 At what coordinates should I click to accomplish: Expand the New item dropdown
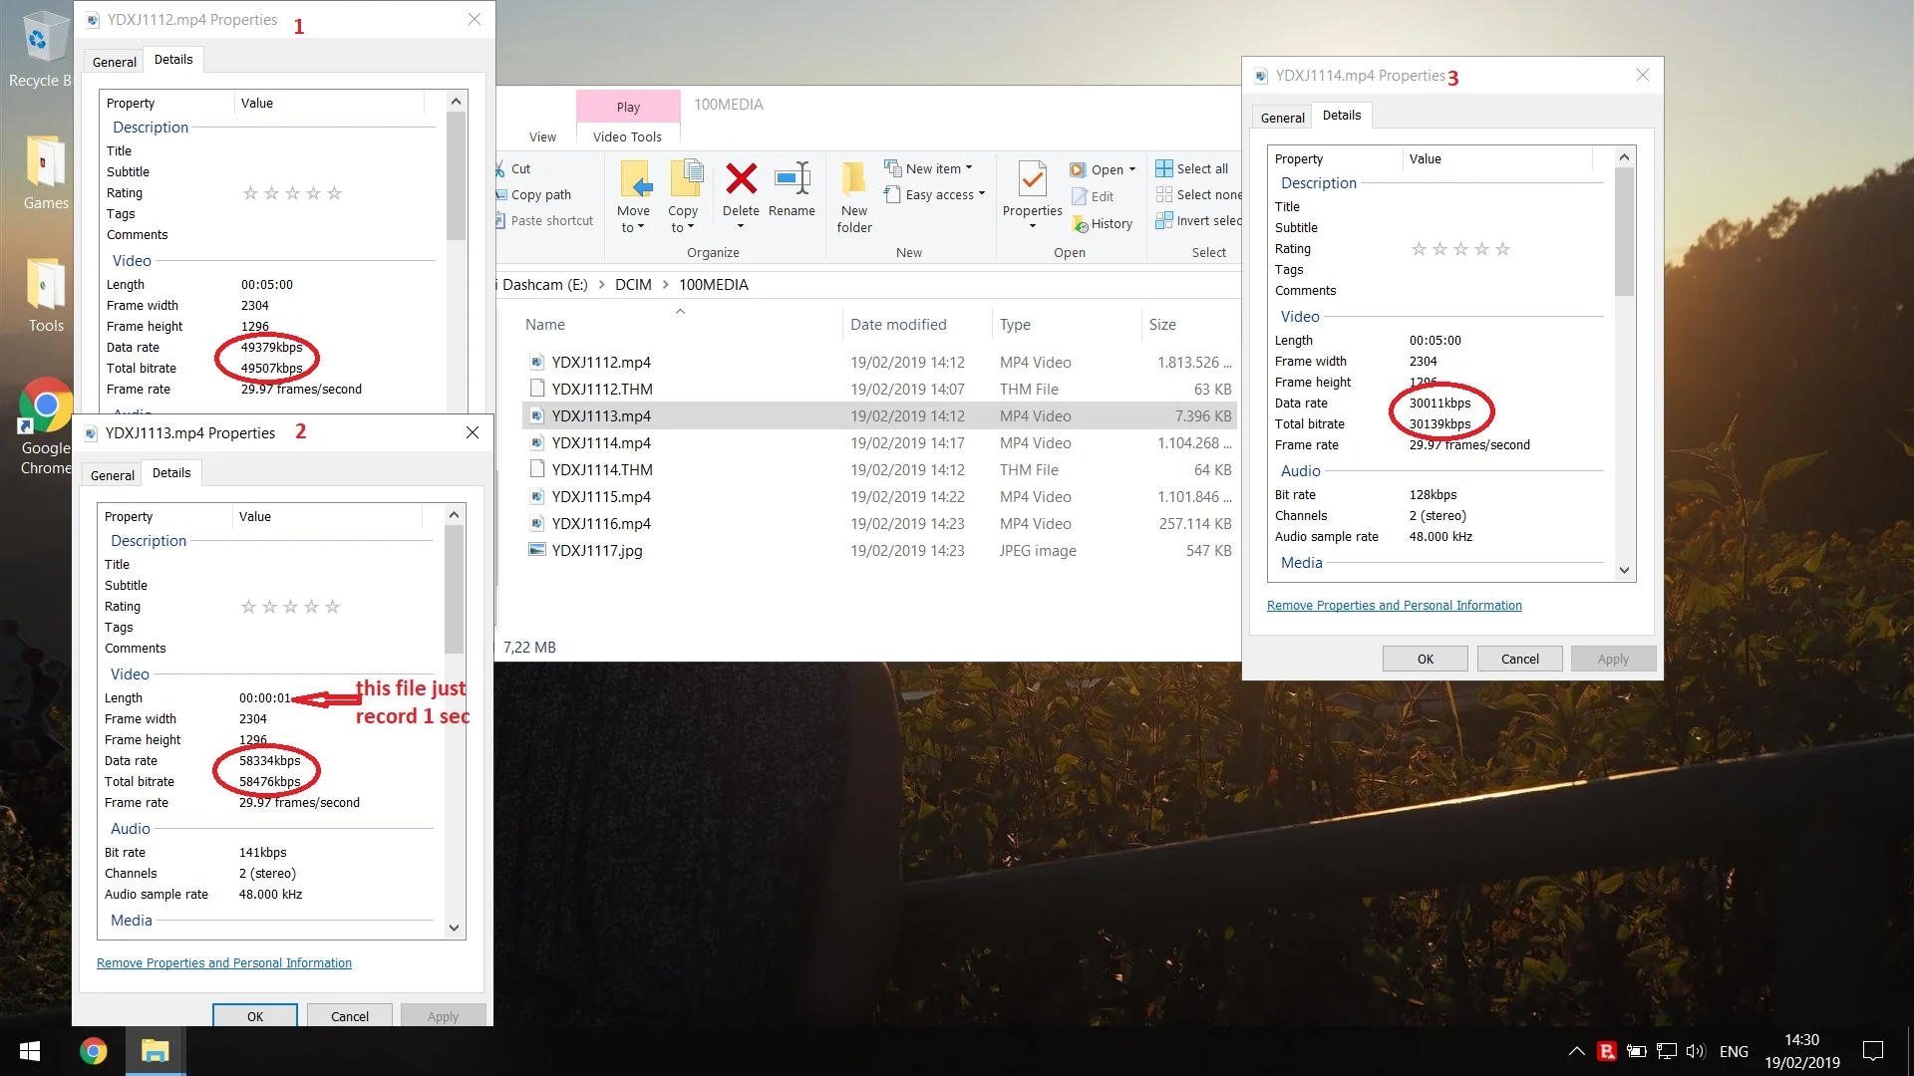coord(968,168)
